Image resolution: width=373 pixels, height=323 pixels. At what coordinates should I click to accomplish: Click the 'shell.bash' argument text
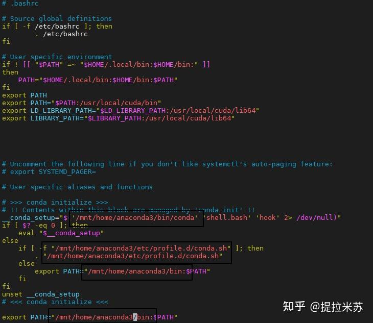[226, 217]
